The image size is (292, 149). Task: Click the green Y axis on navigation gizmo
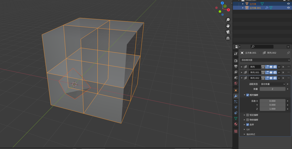click(225, 6)
